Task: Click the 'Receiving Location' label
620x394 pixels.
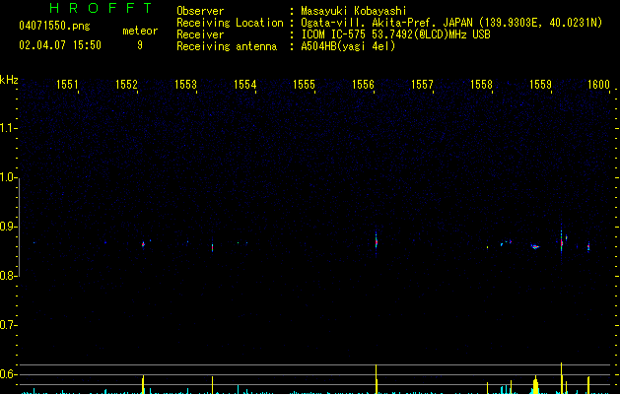Action: [230, 23]
